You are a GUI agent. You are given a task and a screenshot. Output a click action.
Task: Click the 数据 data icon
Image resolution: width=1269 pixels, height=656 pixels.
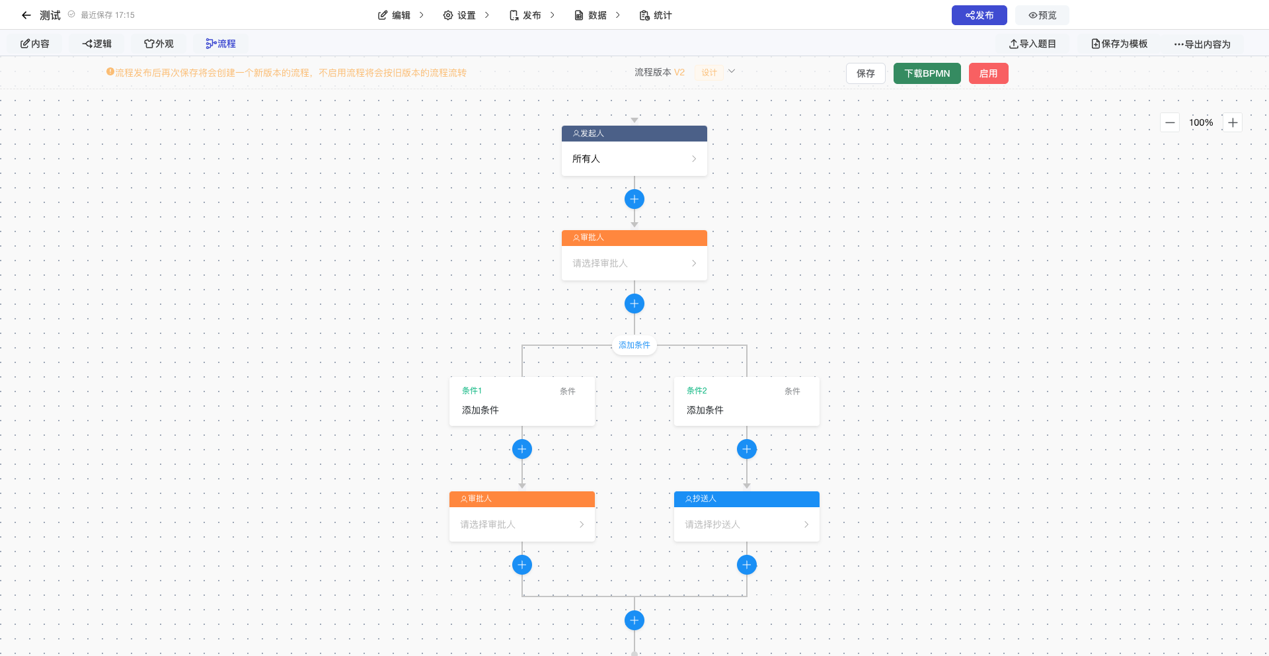click(x=578, y=15)
